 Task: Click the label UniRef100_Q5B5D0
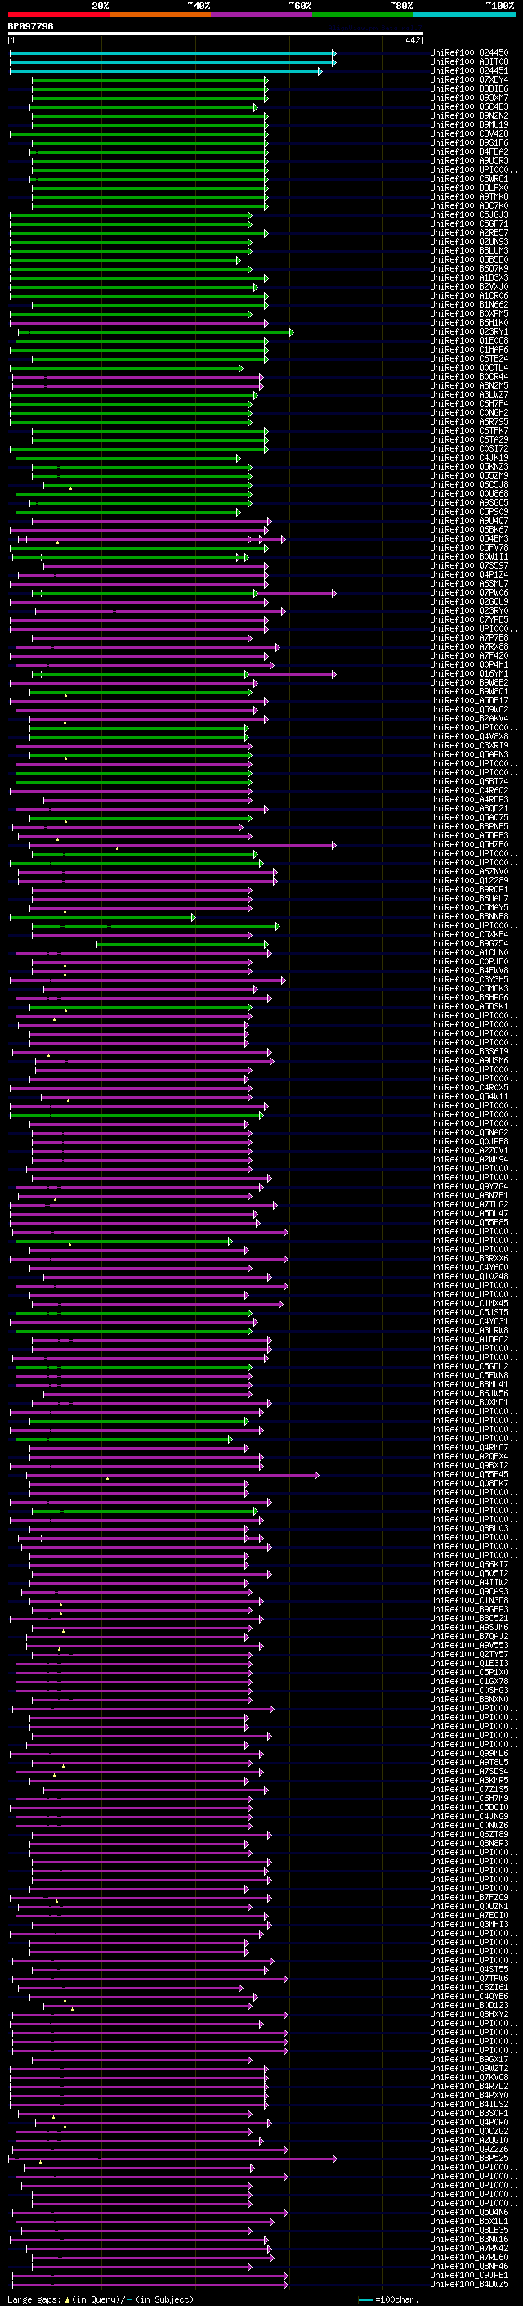469,259
